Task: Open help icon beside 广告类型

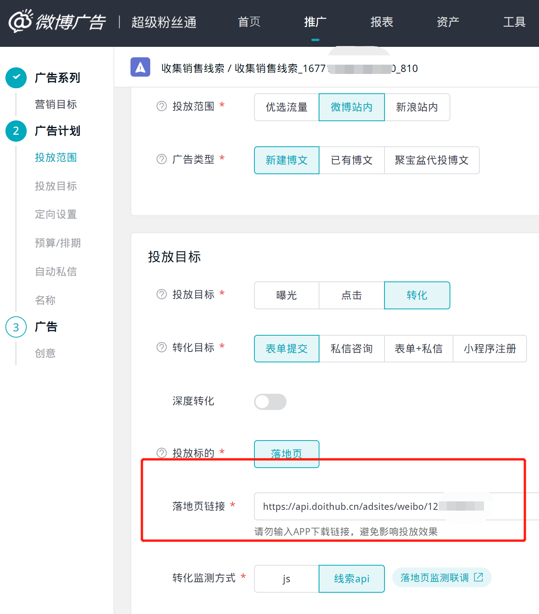Action: 161,159
